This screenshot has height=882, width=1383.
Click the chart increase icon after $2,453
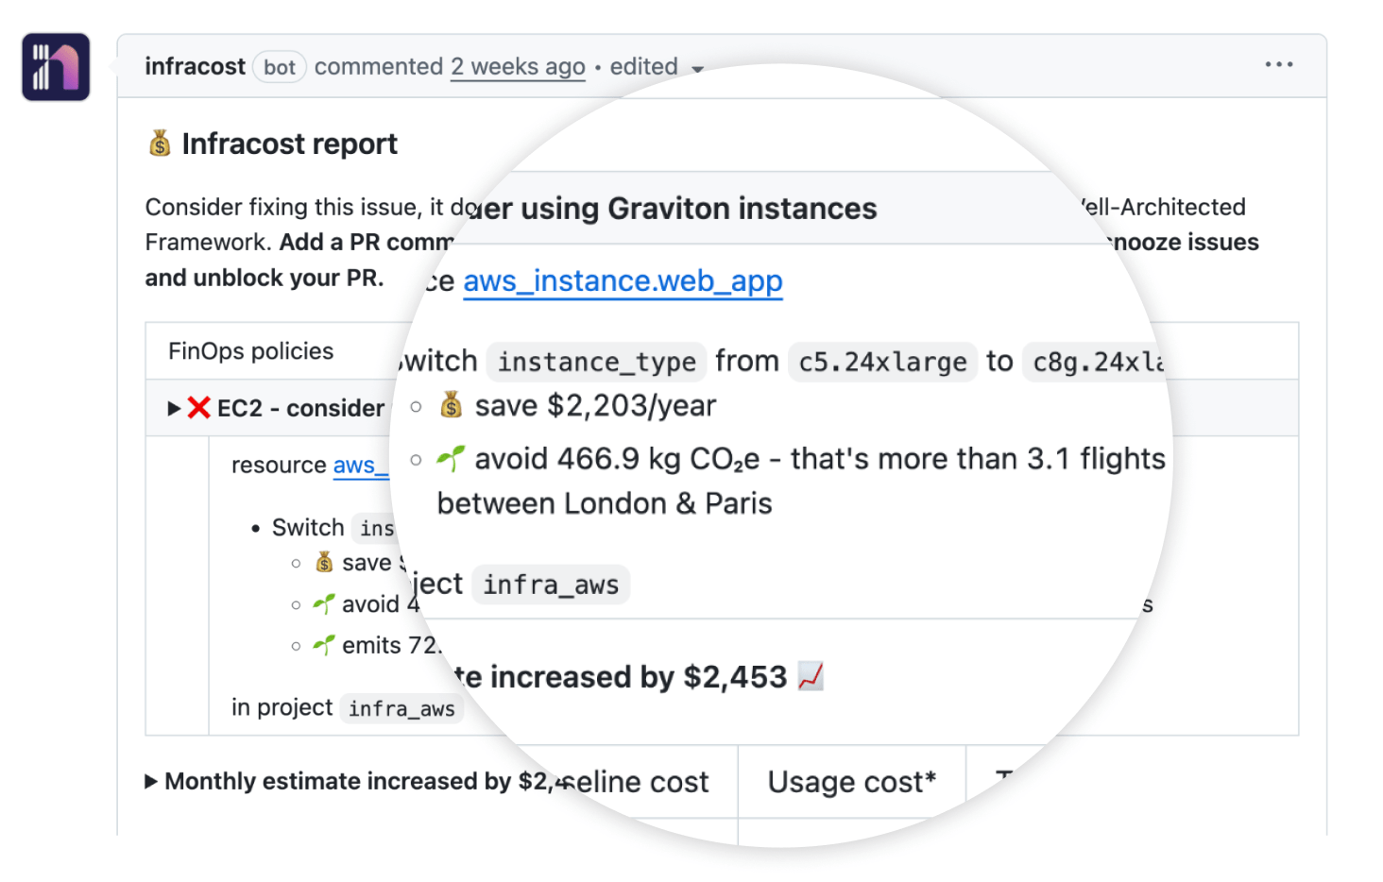(811, 676)
